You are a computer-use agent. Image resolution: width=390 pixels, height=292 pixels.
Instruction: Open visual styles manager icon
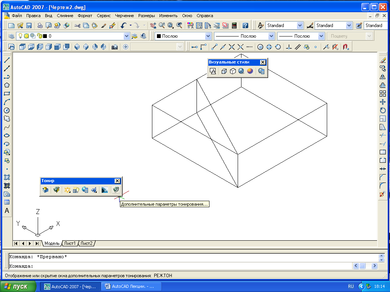click(x=261, y=71)
